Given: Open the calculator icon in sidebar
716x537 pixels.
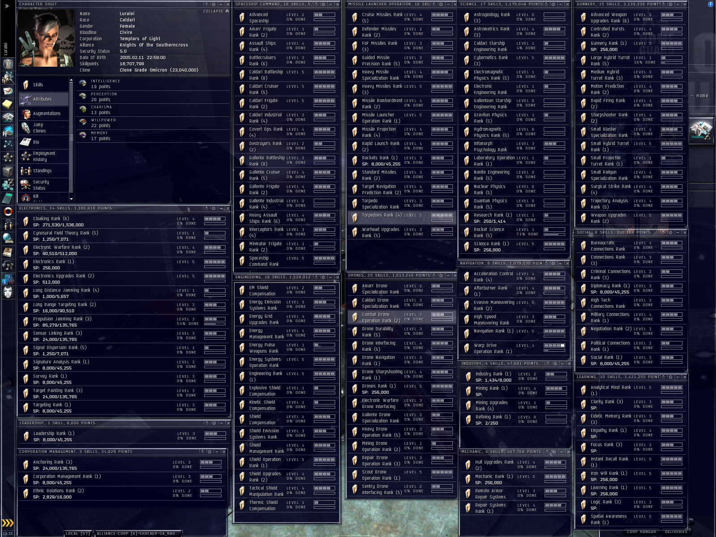Looking at the screenshot, I should (8, 198).
